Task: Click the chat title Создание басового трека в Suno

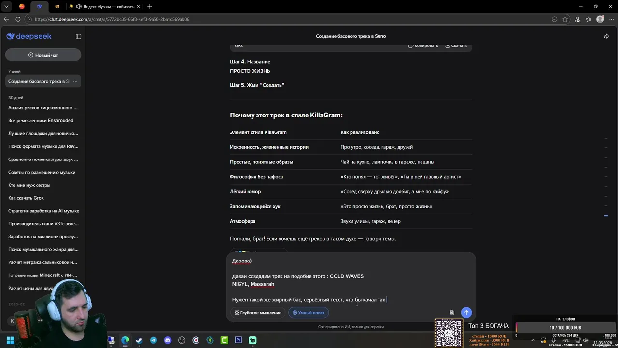Action: [351, 36]
